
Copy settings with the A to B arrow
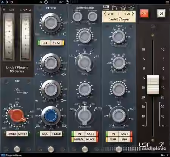(7, 2)
